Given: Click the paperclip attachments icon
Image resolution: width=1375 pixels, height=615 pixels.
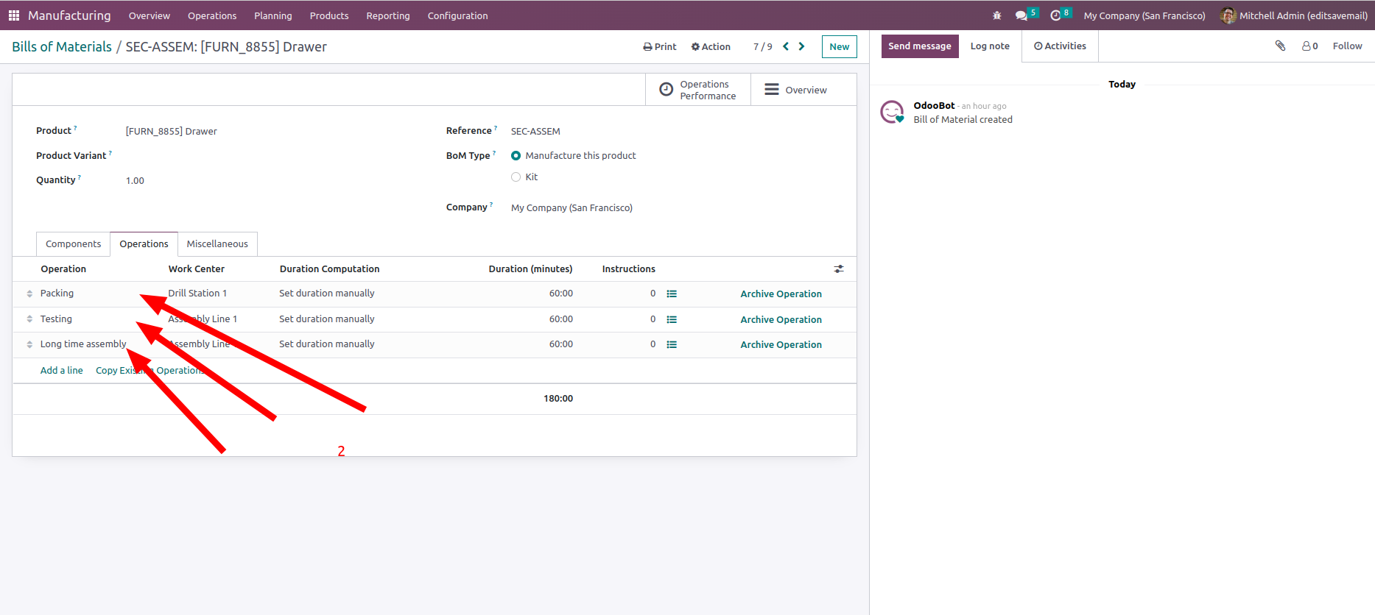Looking at the screenshot, I should 1280,46.
